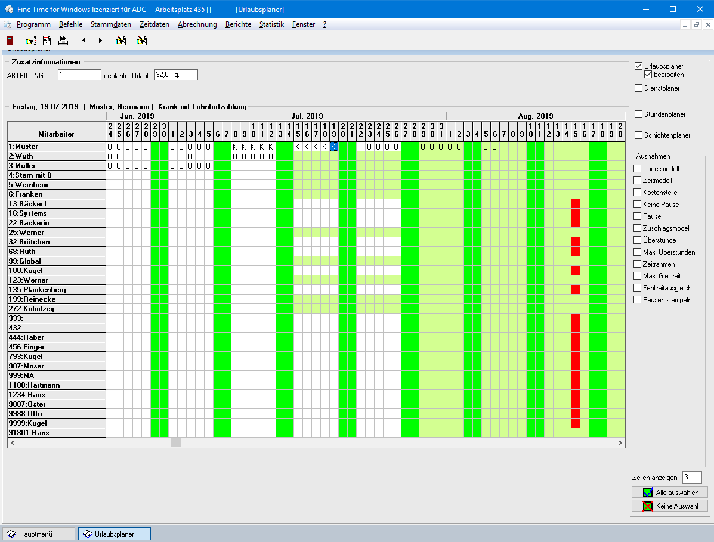Open the Berichte menu
This screenshot has width=714, height=542.
(x=238, y=24)
